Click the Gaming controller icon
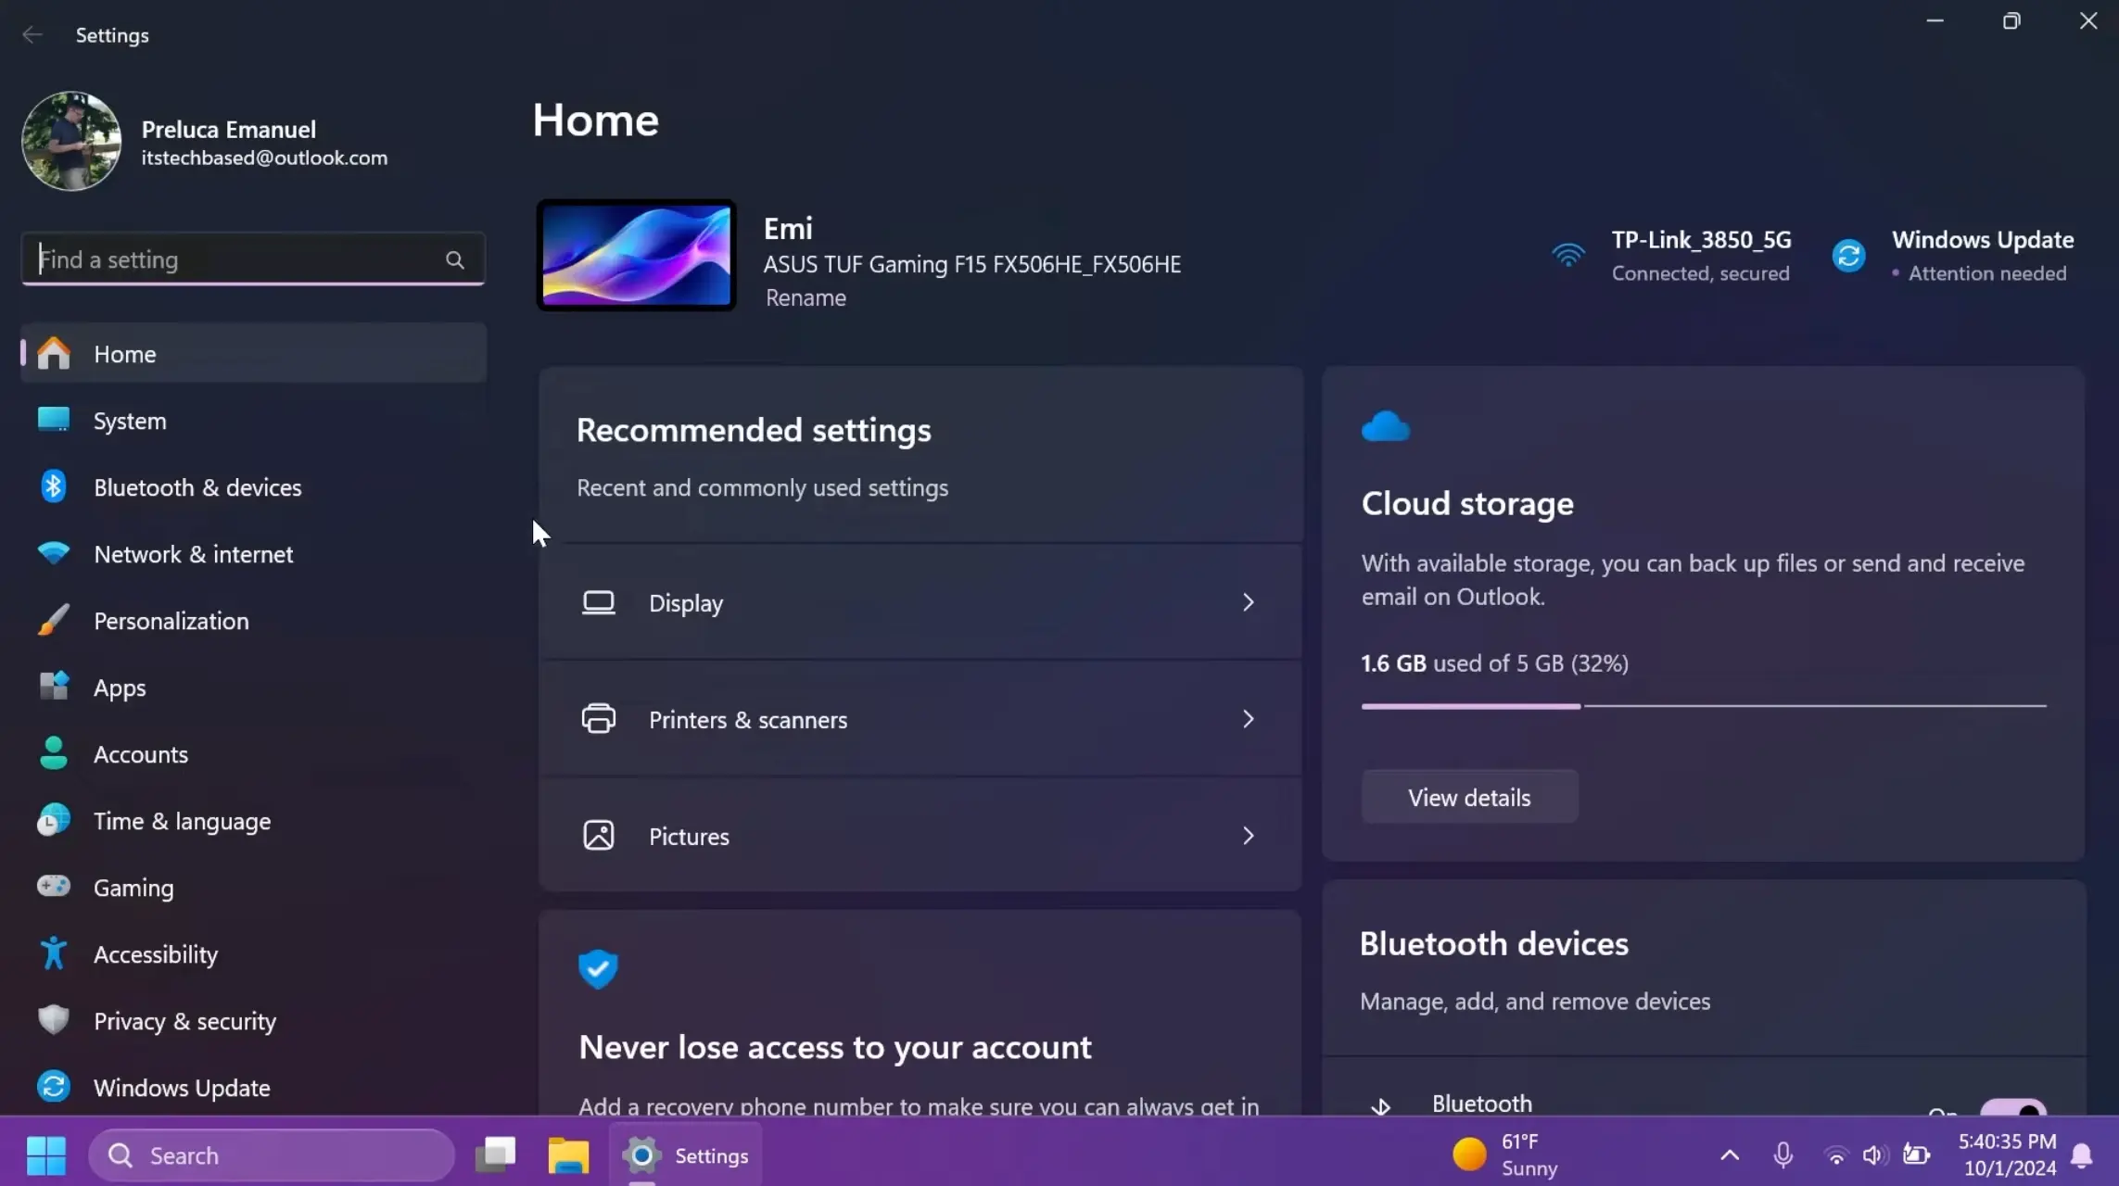This screenshot has width=2119, height=1186. tap(54, 887)
